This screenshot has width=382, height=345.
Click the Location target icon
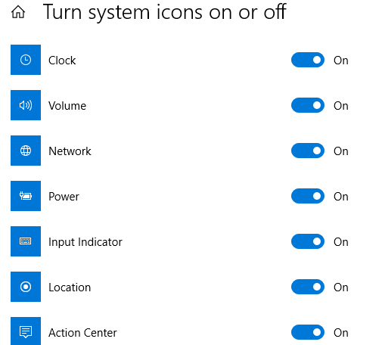pyautogui.click(x=26, y=287)
